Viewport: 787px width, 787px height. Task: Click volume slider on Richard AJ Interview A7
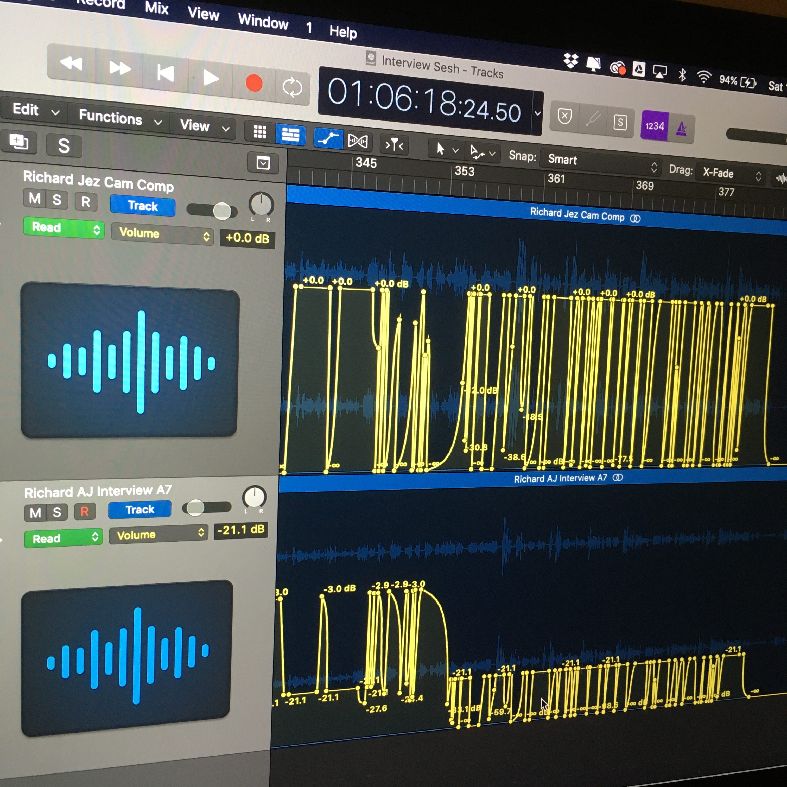[x=207, y=507]
